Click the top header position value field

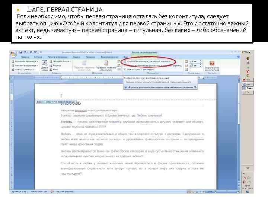click(x=194, y=61)
